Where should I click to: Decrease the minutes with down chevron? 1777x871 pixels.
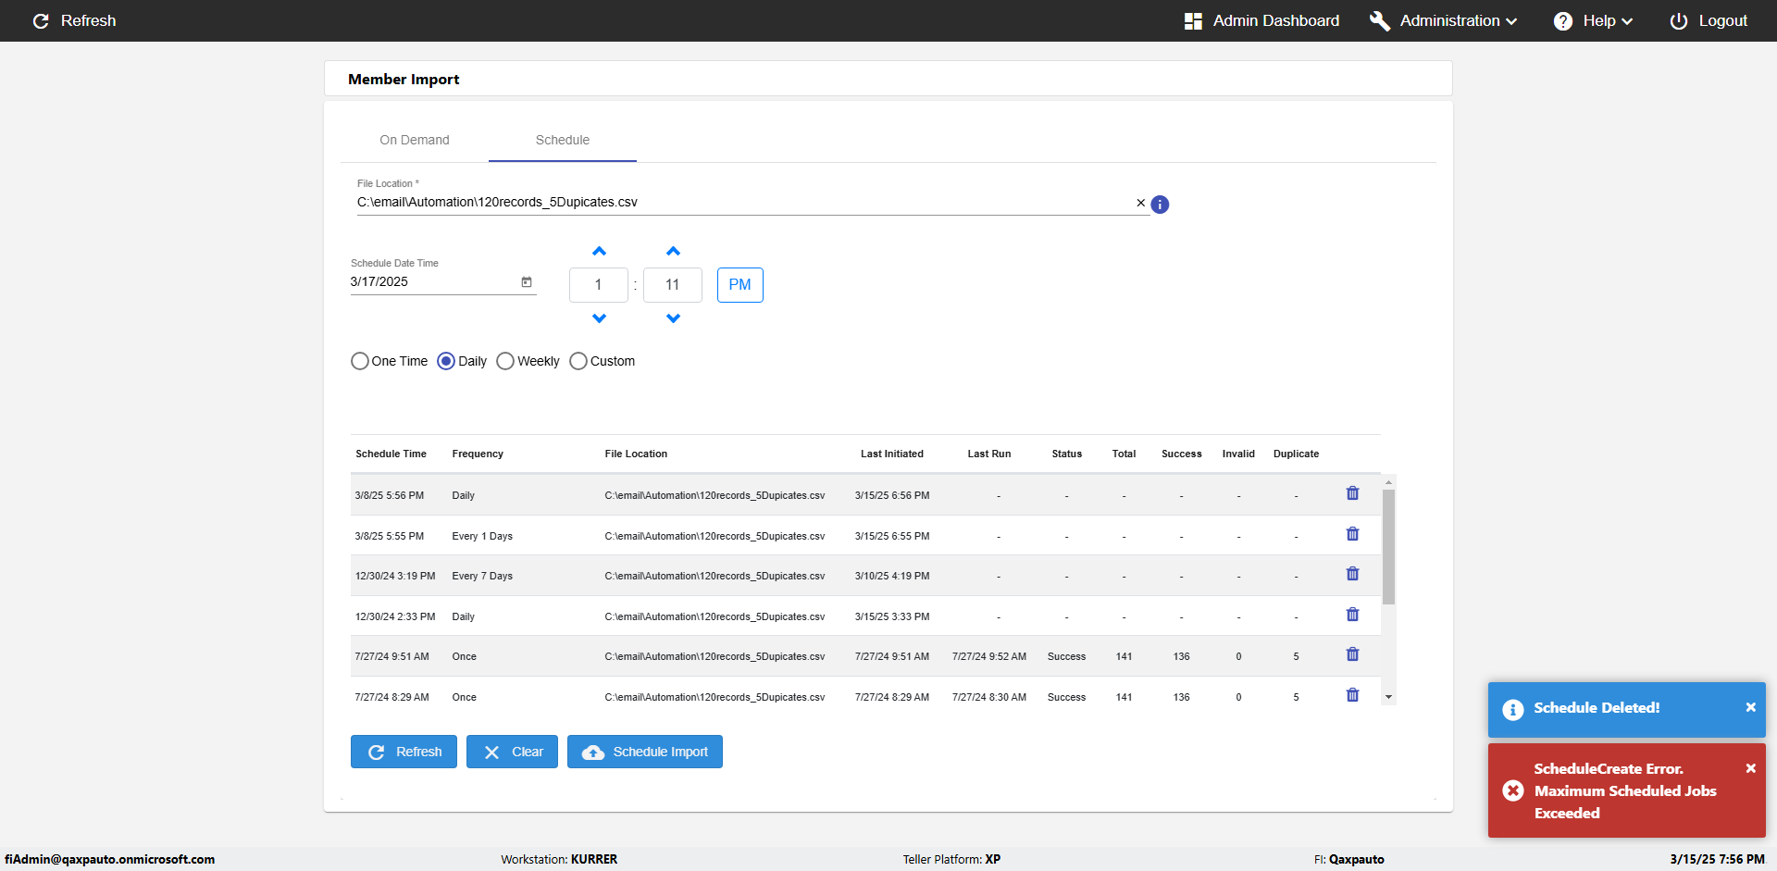click(673, 318)
